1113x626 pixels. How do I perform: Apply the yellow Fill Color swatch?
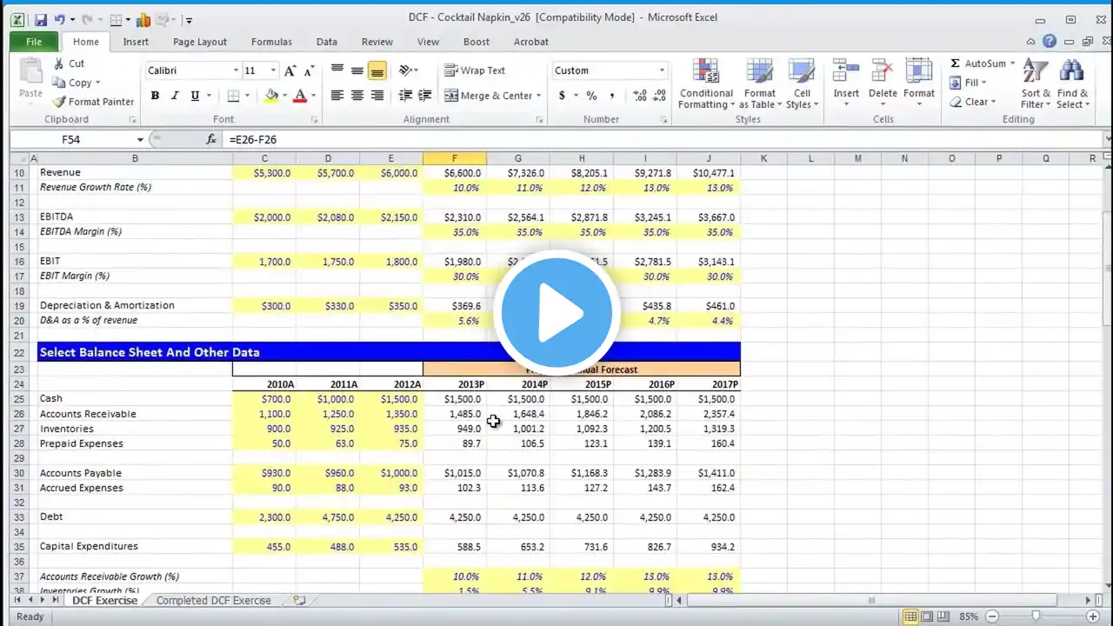pyautogui.click(x=272, y=96)
